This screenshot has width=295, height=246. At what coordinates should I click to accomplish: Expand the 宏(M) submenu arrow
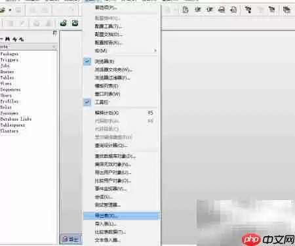click(155, 51)
